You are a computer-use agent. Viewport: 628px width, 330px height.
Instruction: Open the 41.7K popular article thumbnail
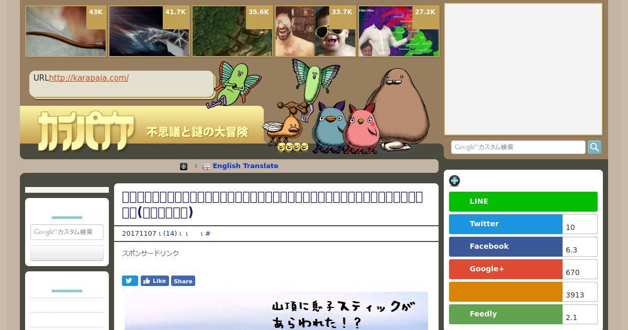point(149,31)
